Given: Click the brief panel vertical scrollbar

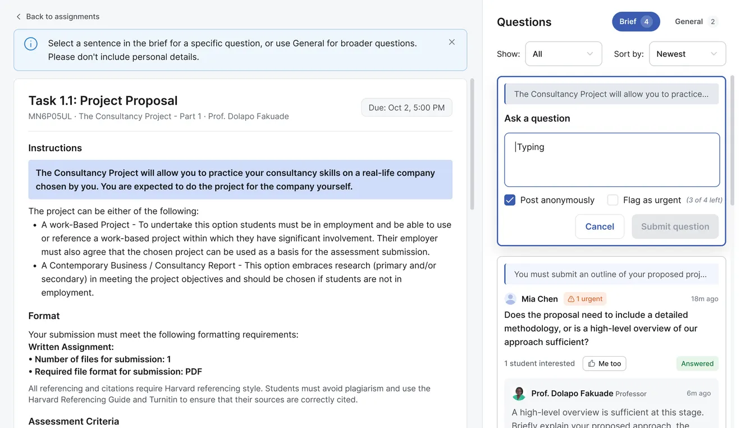Looking at the screenshot, I should click(x=472, y=144).
